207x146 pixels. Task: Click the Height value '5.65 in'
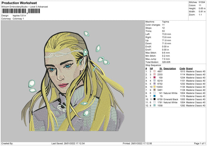coord(202,8)
